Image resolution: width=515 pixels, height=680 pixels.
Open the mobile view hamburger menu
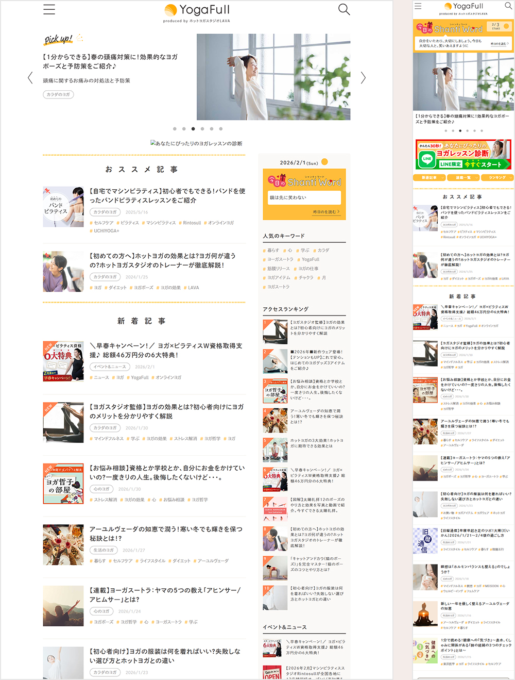tap(418, 6)
